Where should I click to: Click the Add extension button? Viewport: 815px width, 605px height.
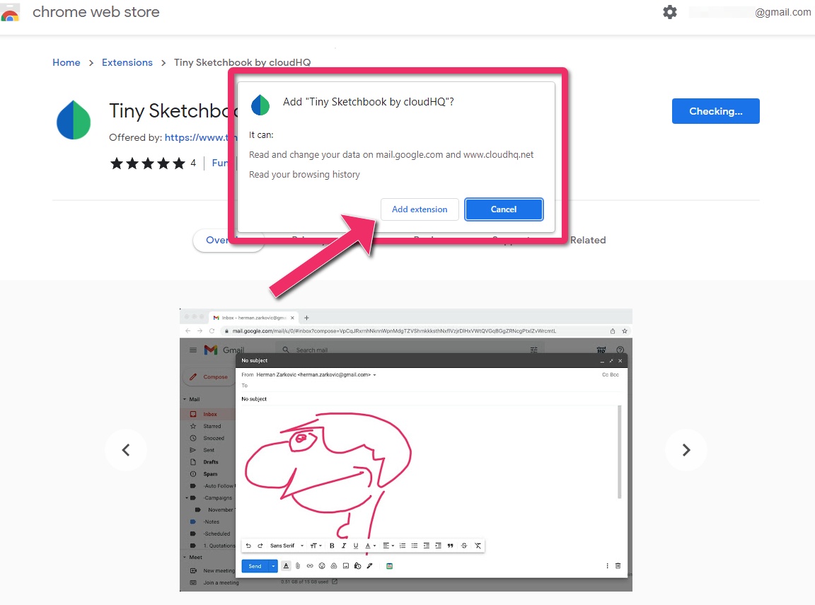420,209
